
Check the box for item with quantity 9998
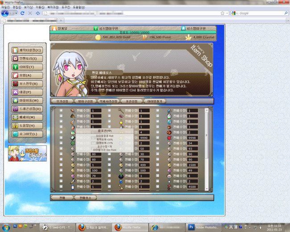[x=157, y=138]
